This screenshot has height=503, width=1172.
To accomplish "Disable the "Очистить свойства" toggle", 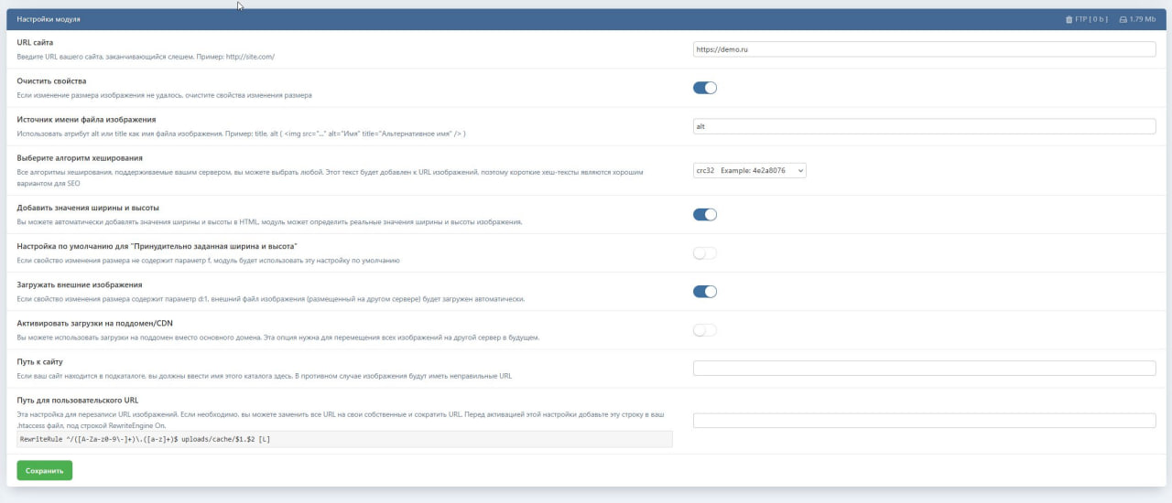I will pyautogui.click(x=704, y=88).
